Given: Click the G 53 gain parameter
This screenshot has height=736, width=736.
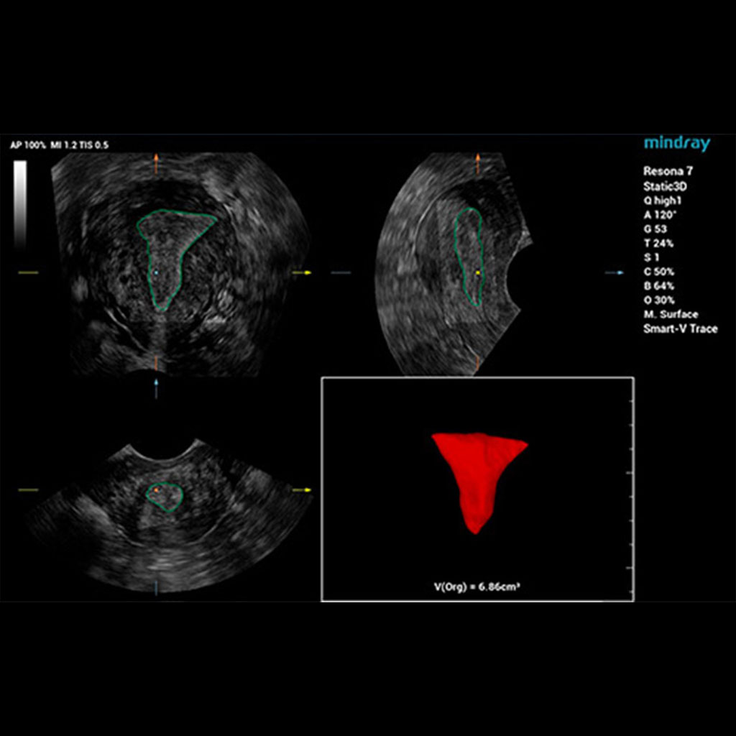Looking at the screenshot, I should pyautogui.click(x=655, y=229).
